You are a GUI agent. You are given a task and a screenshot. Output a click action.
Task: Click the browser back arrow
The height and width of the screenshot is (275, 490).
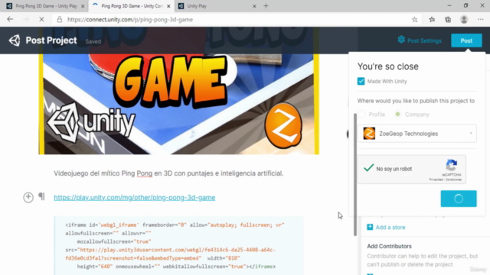(x=10, y=19)
